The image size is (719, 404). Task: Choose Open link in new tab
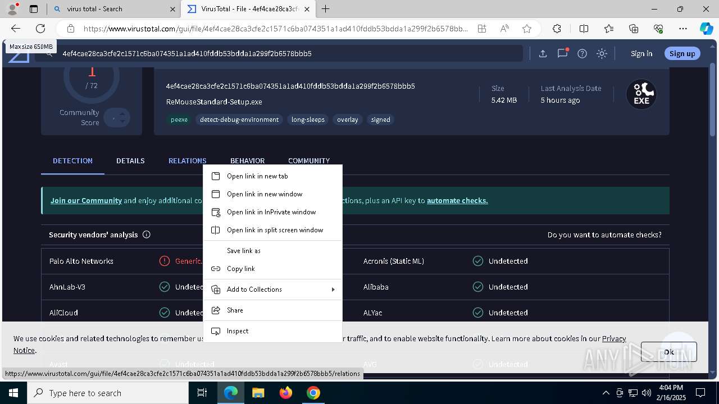(x=272, y=176)
